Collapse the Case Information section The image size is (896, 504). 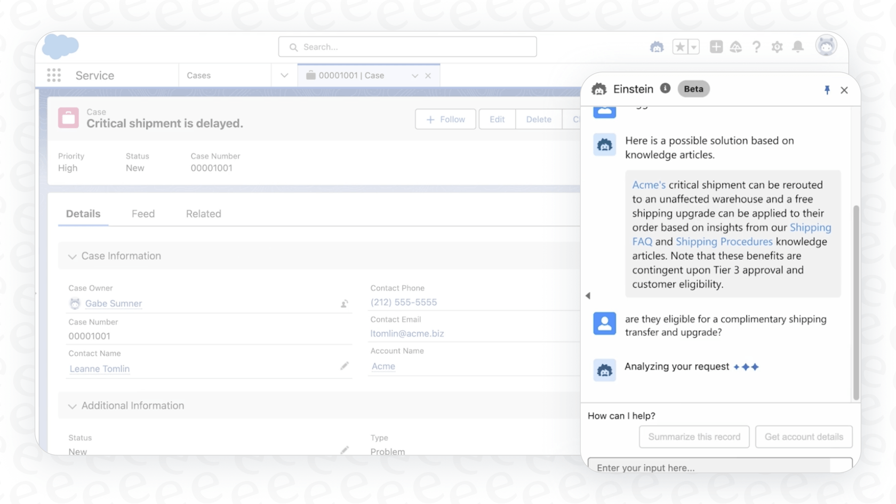click(x=73, y=257)
